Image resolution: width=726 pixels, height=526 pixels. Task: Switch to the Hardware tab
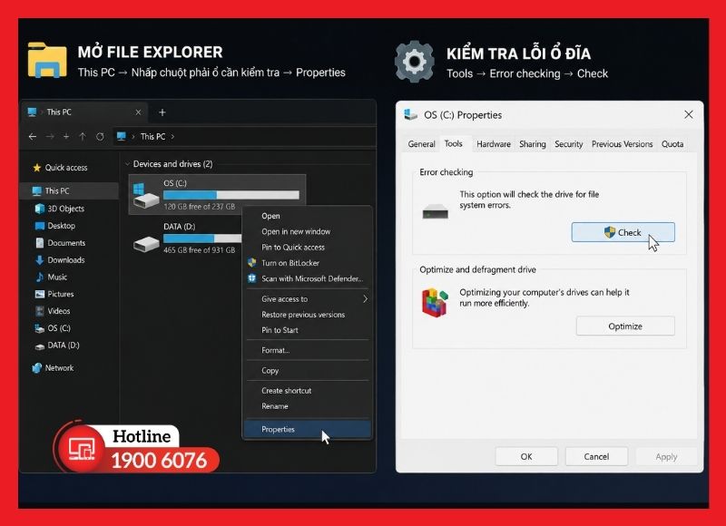click(x=494, y=144)
